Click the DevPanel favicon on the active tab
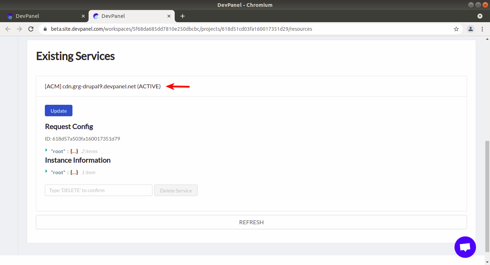This screenshot has width=490, height=265. pos(95,16)
